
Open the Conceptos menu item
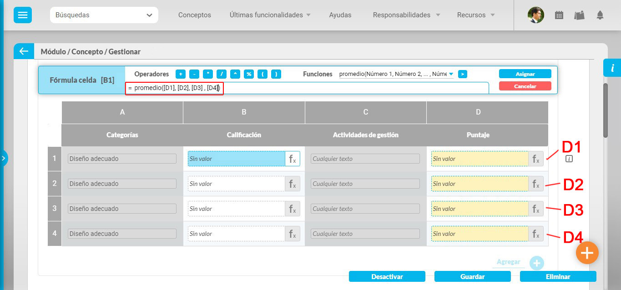[x=194, y=15]
